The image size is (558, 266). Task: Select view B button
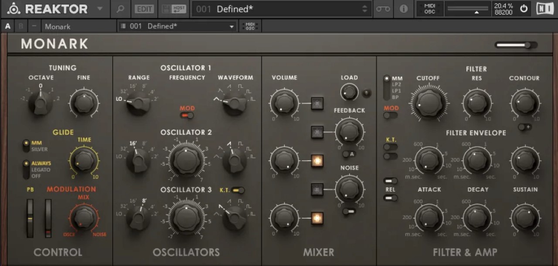pos(20,26)
